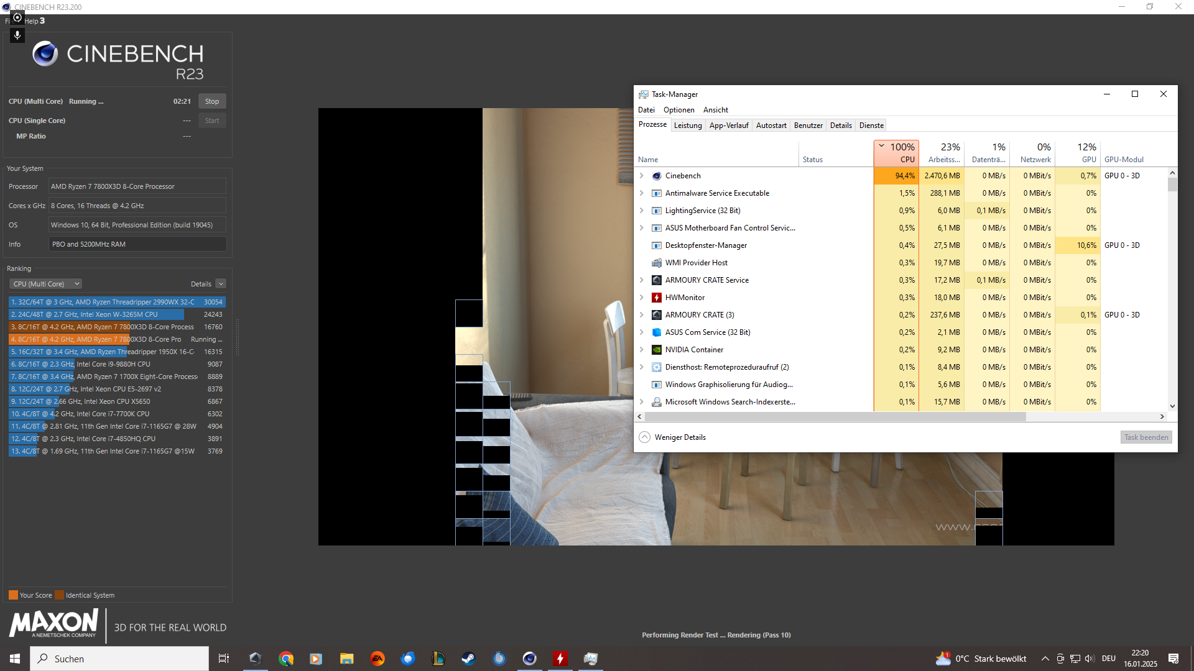The image size is (1194, 671).
Task: Open Google Chrome from the taskbar
Action: pyautogui.click(x=286, y=659)
